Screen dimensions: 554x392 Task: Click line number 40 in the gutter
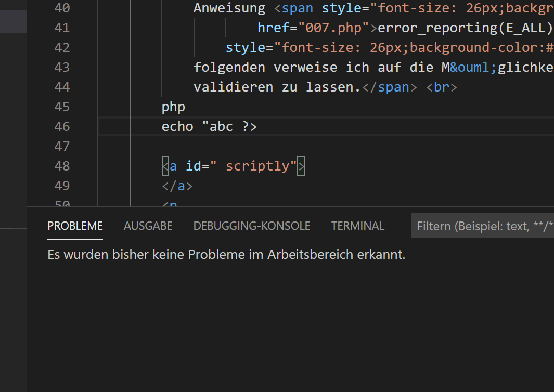[x=62, y=8]
